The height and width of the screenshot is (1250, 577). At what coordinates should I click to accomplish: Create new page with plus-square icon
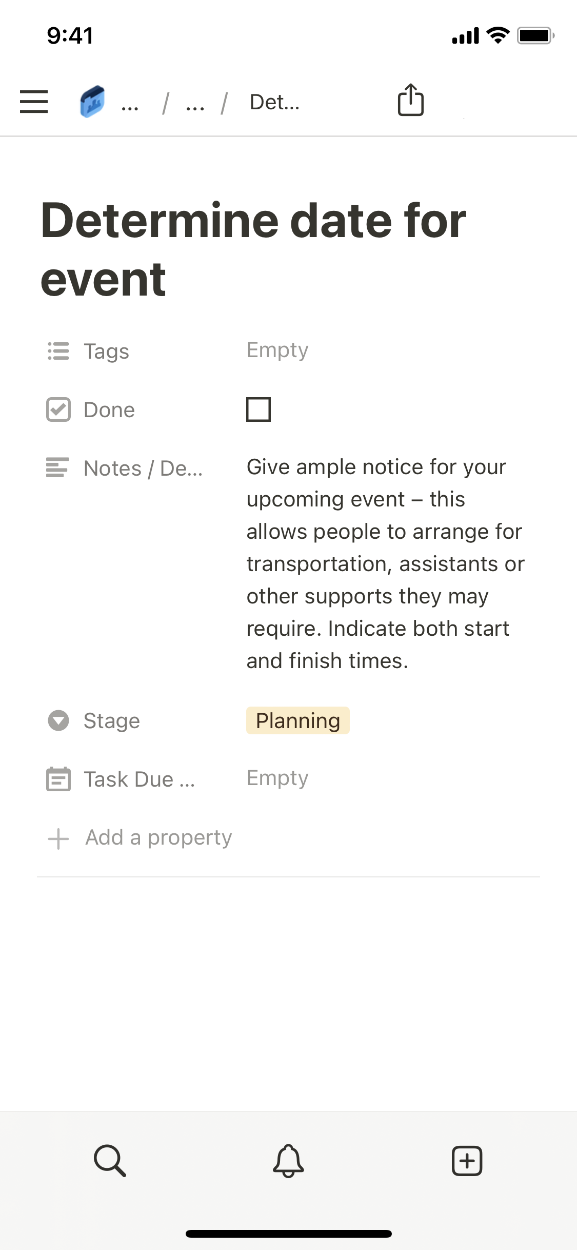click(x=467, y=1160)
